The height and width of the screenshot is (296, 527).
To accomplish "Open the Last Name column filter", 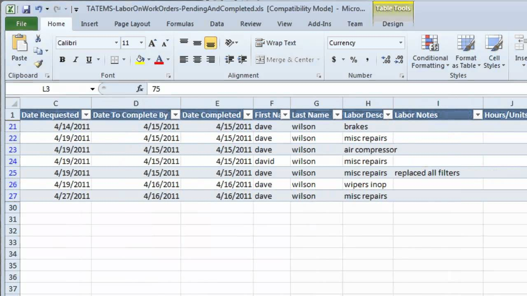I will 337,115.
